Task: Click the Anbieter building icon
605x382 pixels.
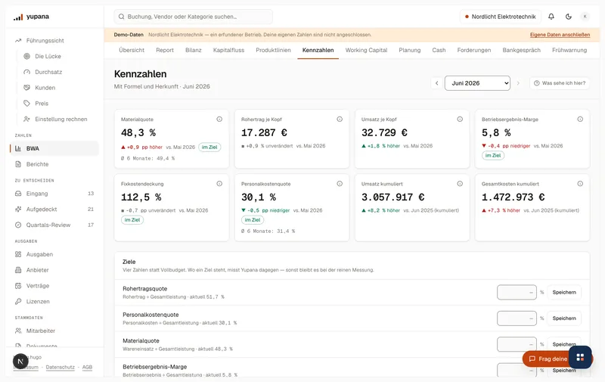Action: tap(18, 270)
